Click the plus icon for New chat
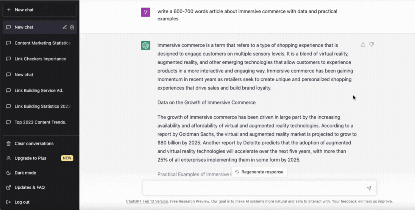 [x=9, y=10]
